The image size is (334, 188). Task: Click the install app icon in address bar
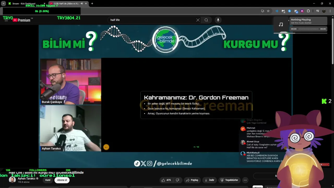(263, 11)
